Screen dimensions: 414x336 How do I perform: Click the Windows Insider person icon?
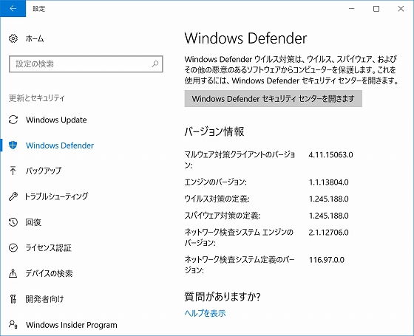13,324
